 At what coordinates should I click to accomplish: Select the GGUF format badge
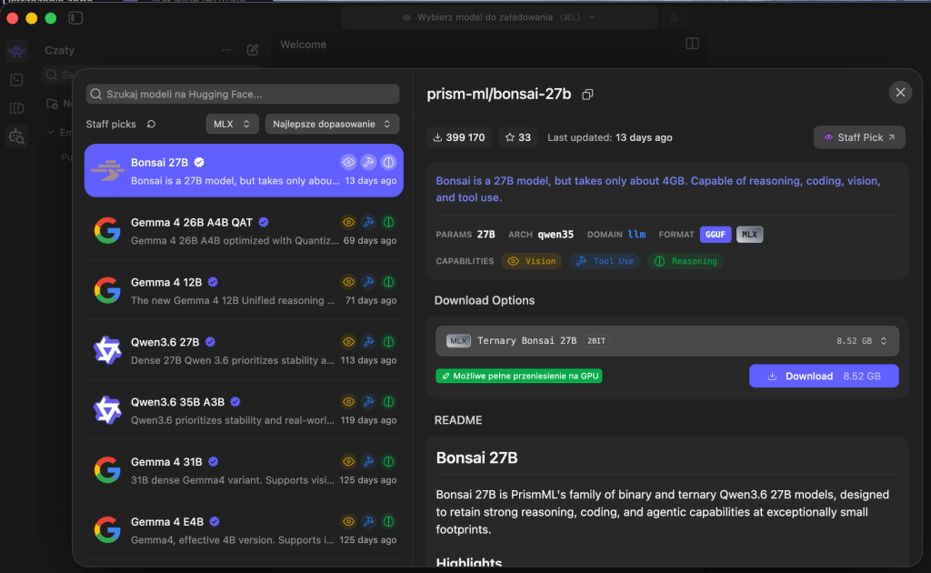(715, 235)
